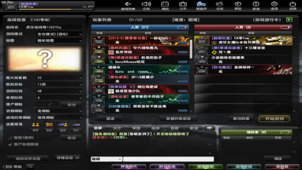Open the 游戏模式 dropdown

click(x=60, y=34)
